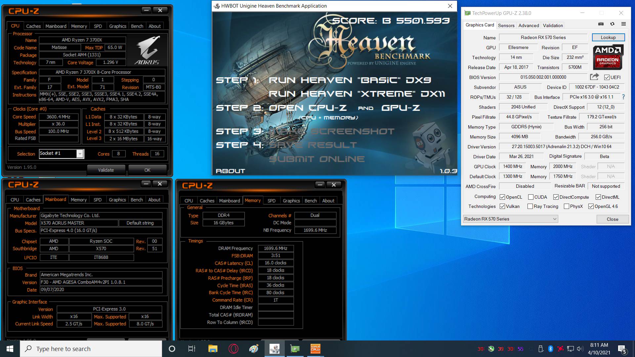
Task: Open the Radeon RX 570 Series GPU dropdown
Action: [x=510, y=219]
